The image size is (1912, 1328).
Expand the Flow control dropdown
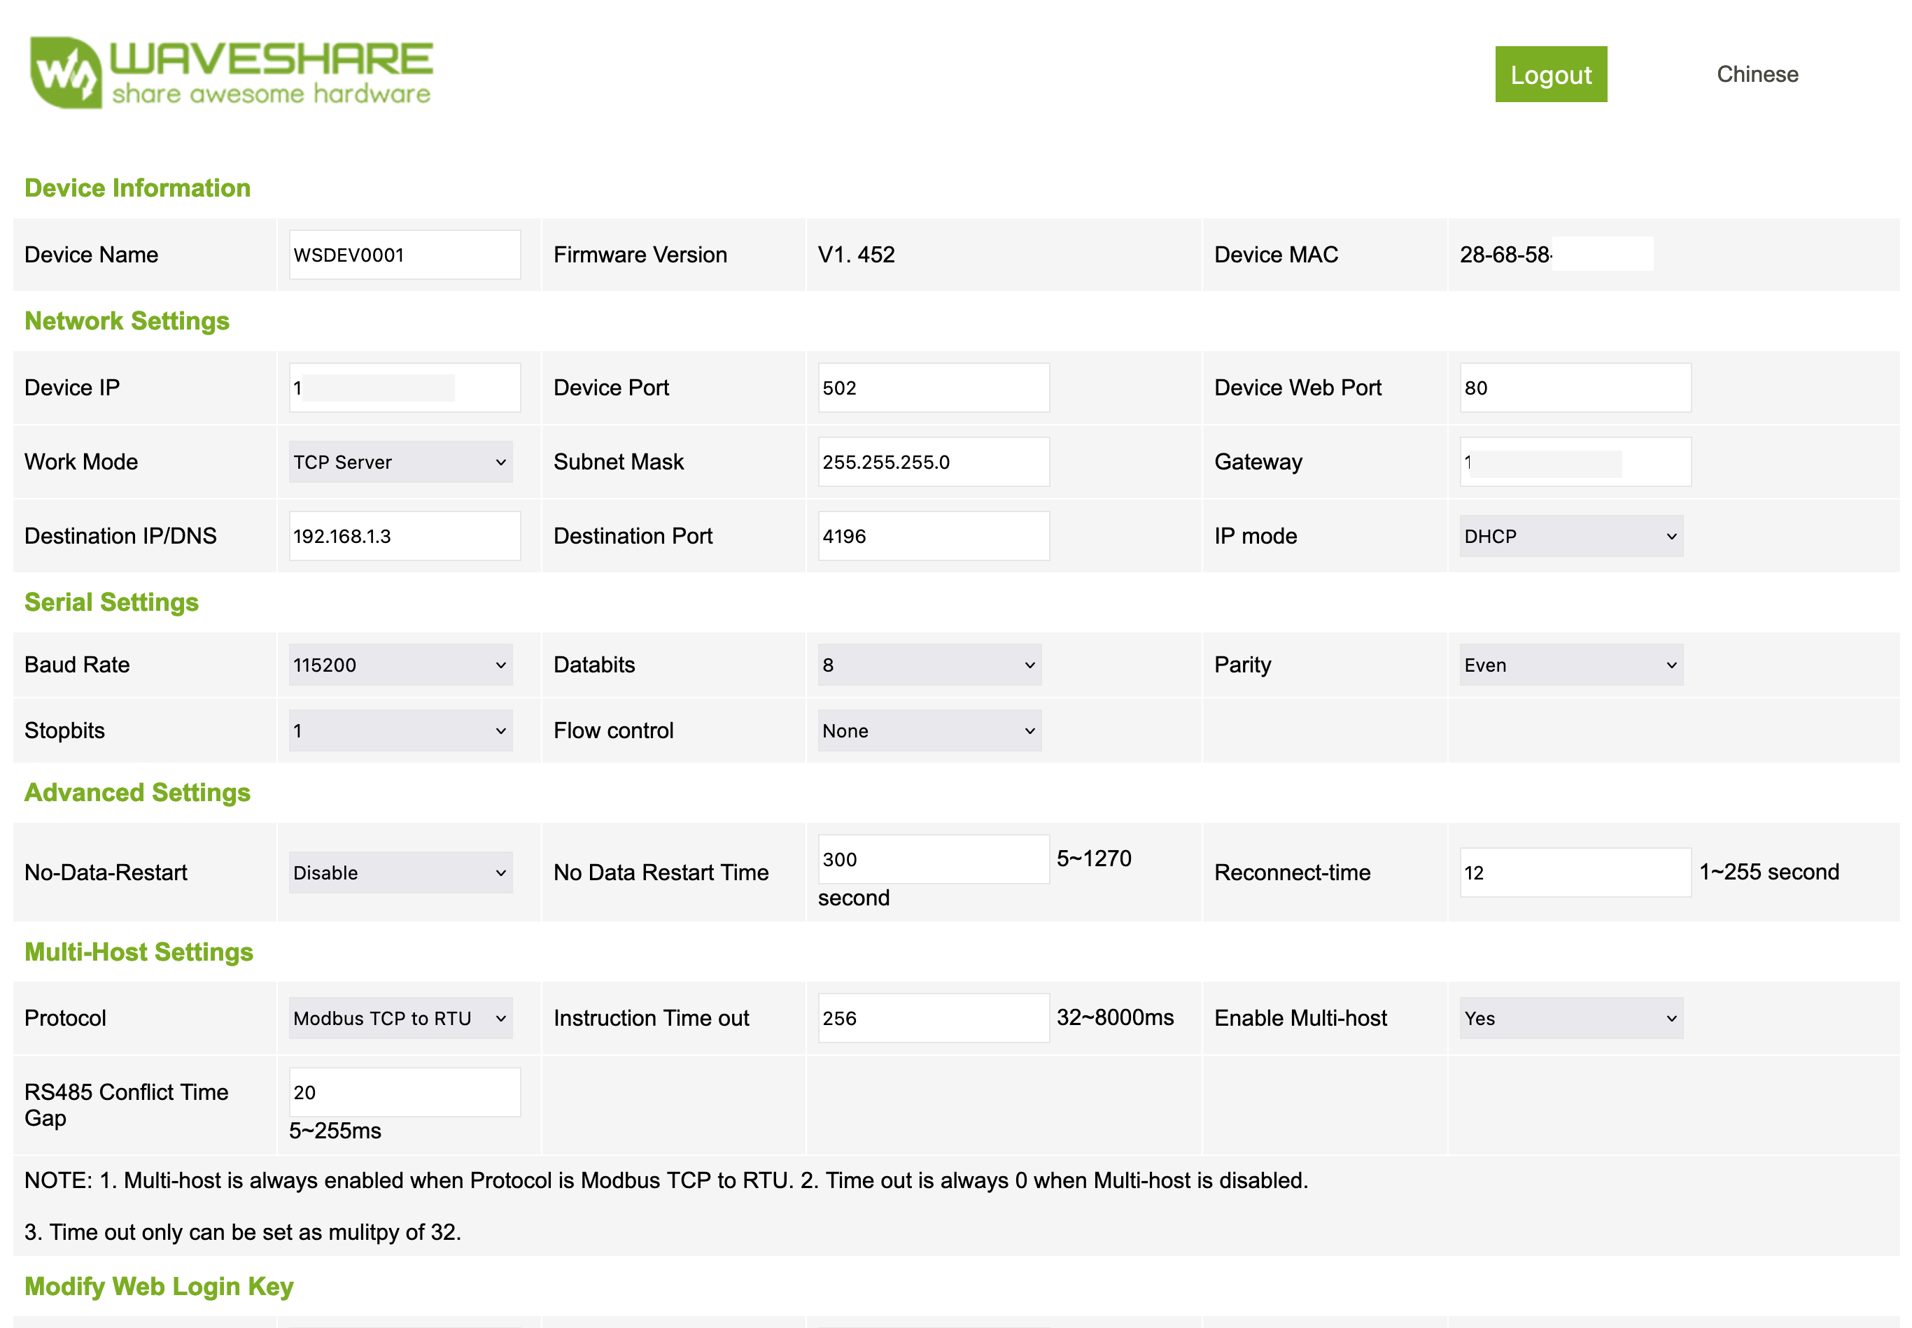pos(929,730)
